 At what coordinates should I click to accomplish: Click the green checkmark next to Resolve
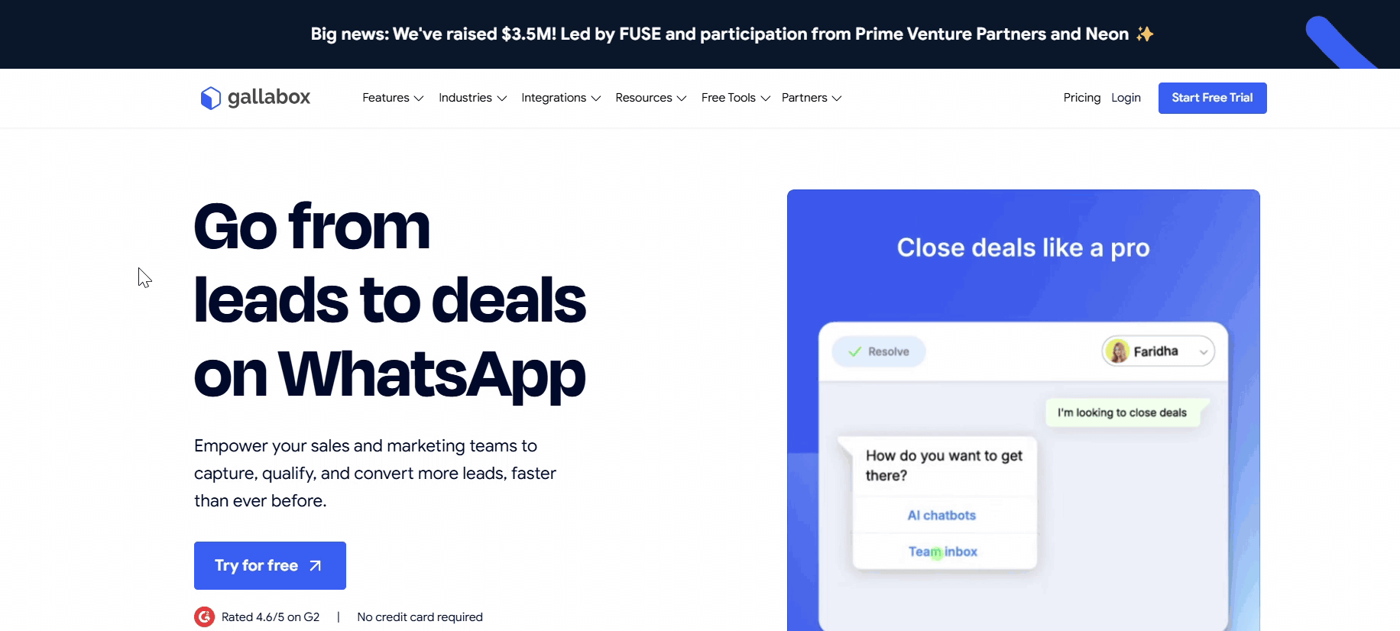coord(854,351)
